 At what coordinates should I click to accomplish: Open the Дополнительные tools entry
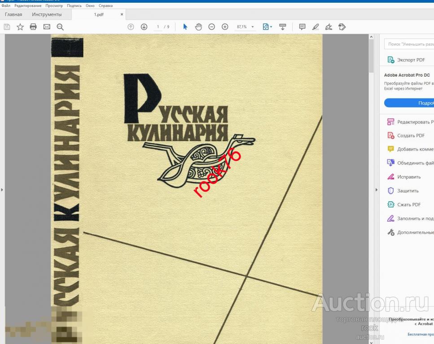tap(410, 232)
